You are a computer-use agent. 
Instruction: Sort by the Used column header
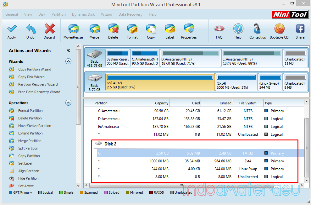[x=185, y=103]
